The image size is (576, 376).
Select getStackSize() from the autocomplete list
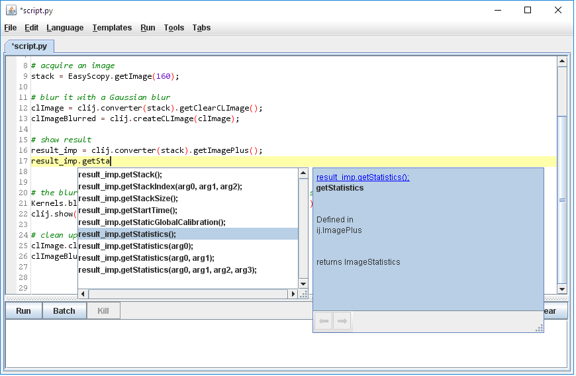(128, 199)
